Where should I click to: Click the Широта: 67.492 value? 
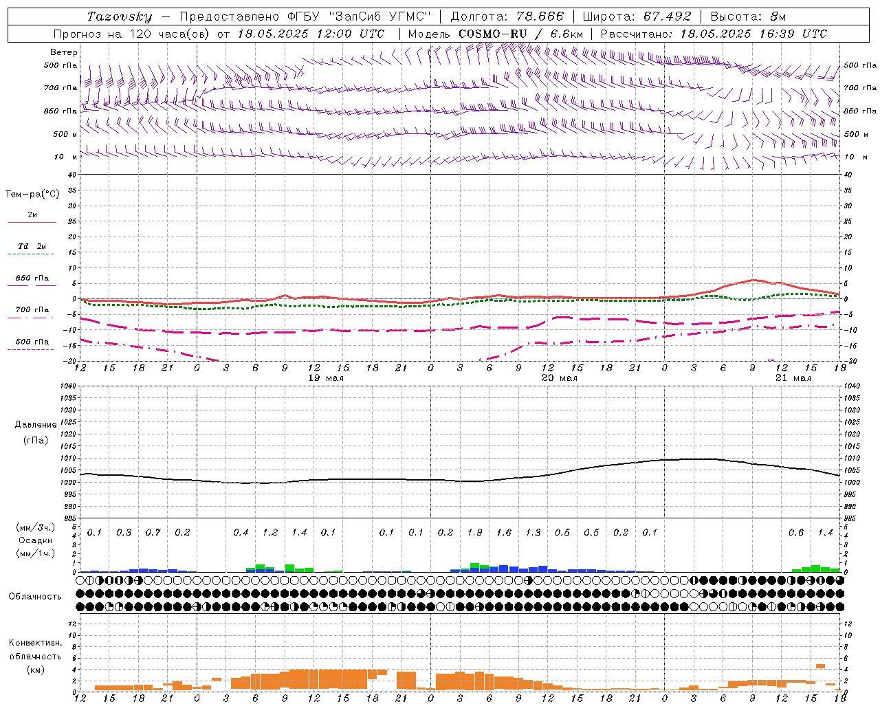coord(638,16)
